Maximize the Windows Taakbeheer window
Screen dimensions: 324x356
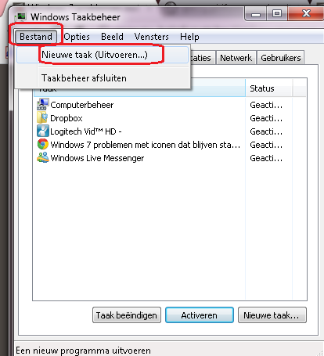tap(277, 13)
